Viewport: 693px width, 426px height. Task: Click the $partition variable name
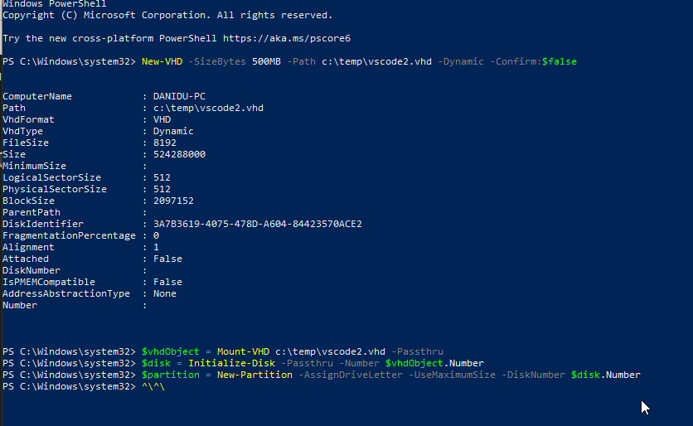(170, 375)
